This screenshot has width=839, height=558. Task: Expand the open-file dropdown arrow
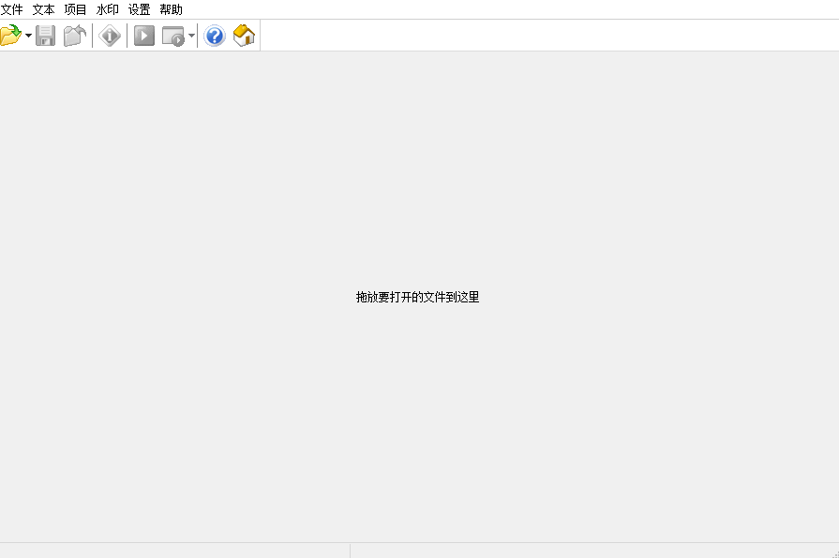[28, 36]
